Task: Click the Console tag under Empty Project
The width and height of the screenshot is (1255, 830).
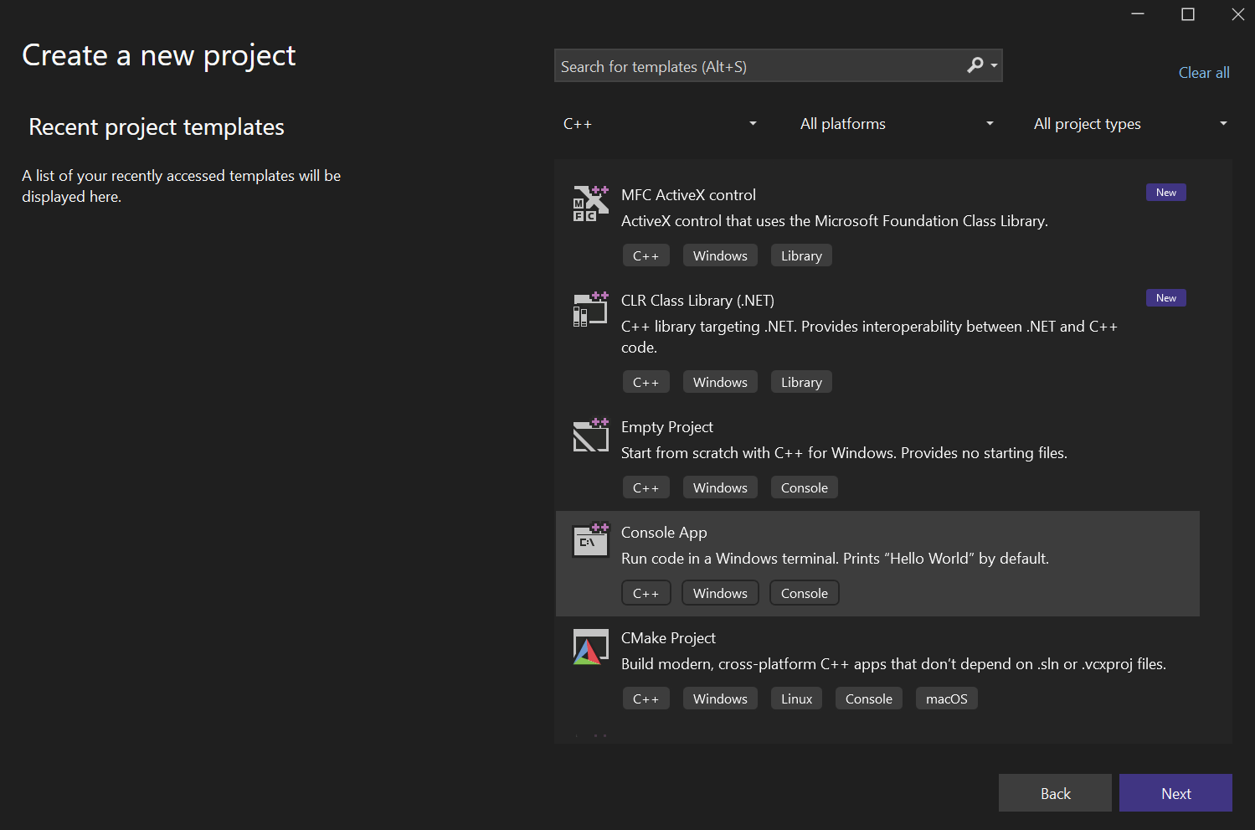Action: point(804,487)
